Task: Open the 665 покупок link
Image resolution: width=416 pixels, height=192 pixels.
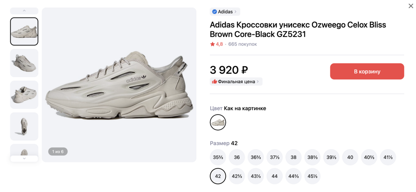Action: (x=243, y=44)
